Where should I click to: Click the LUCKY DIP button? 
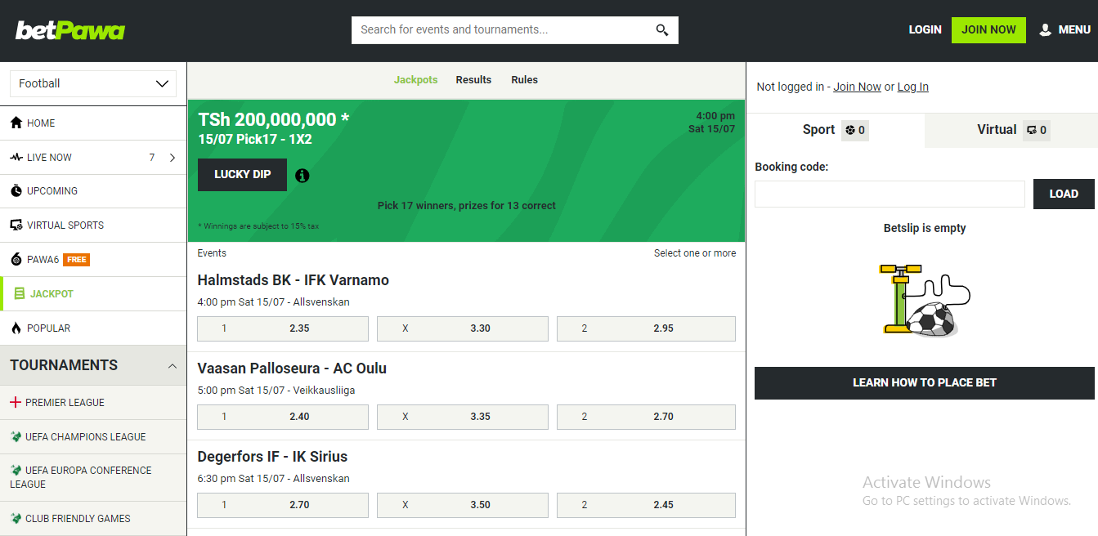[x=243, y=175]
